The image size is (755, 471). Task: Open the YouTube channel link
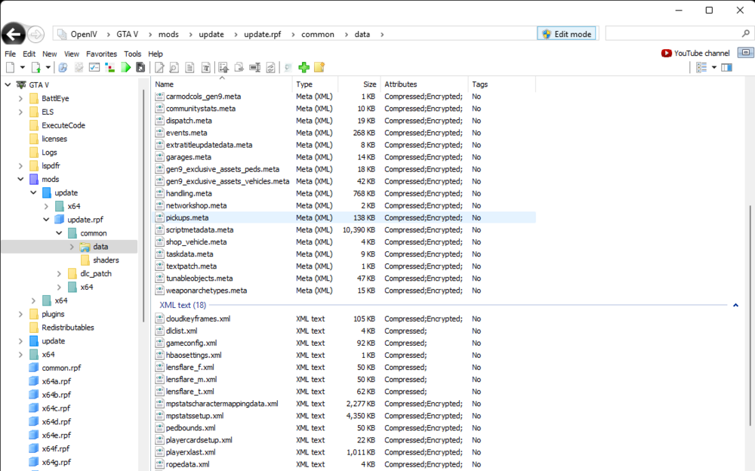pyautogui.click(x=695, y=54)
